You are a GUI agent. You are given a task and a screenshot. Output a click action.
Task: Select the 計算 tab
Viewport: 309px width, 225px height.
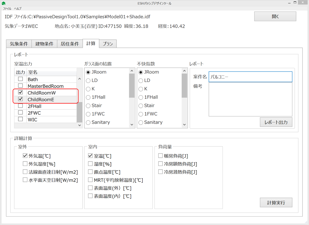click(x=91, y=43)
